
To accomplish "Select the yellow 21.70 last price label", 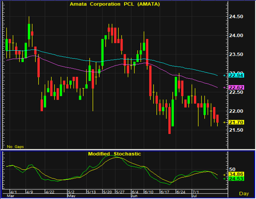I will [236, 122].
